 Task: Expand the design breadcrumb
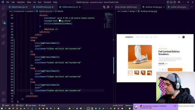133,11
